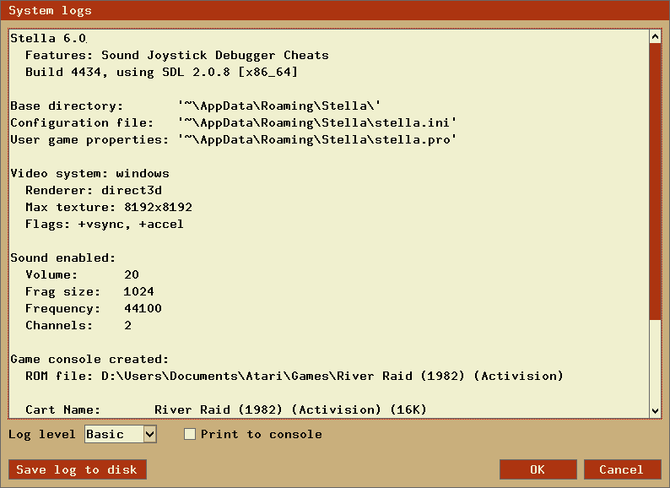The image size is (670, 488).
Task: Click 'Max texture: 8192x8192' line
Action: [109, 207]
